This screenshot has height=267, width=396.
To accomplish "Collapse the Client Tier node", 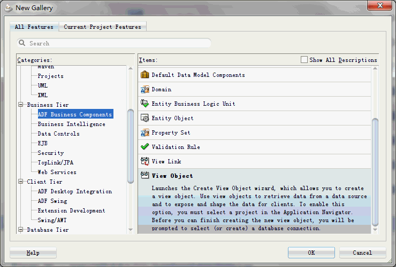I will click(21, 181).
